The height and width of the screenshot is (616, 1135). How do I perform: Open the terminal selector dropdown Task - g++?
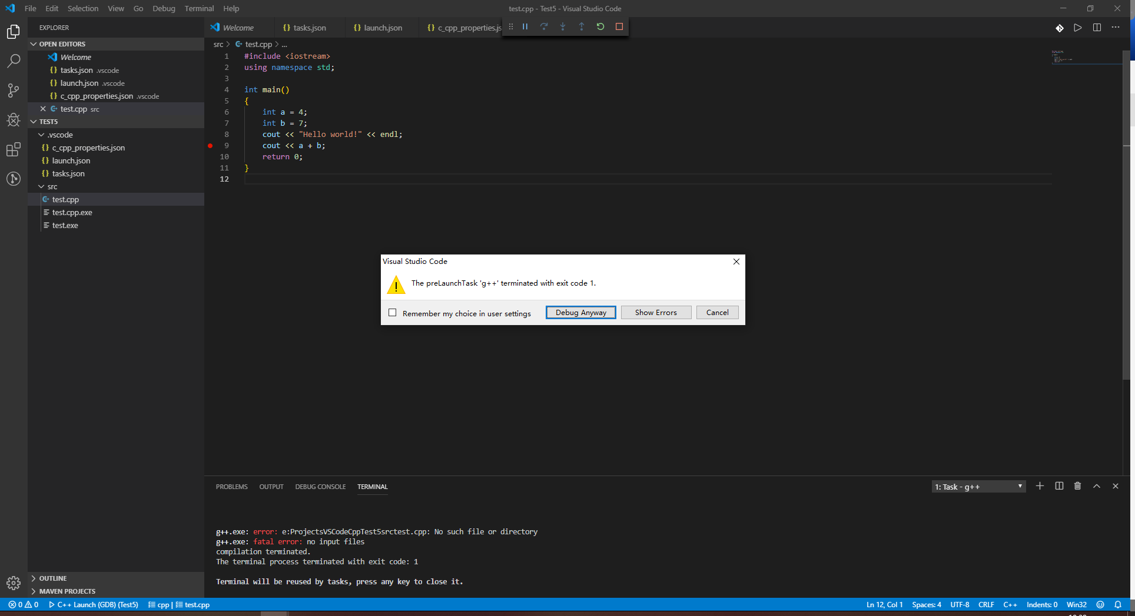(979, 487)
